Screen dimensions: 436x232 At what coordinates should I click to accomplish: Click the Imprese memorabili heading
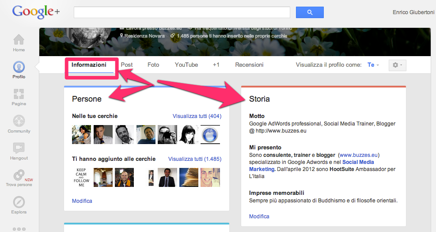[277, 193]
